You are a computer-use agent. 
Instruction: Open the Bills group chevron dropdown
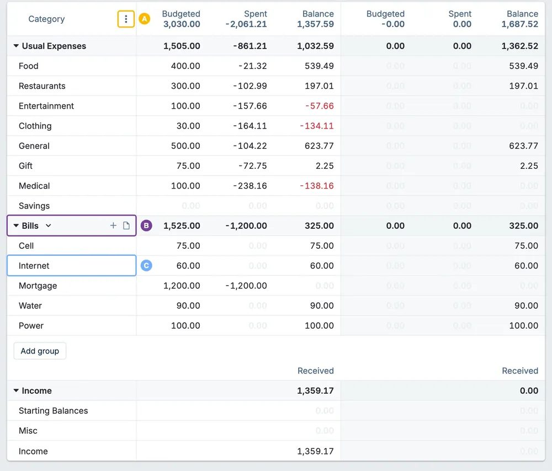pos(49,226)
